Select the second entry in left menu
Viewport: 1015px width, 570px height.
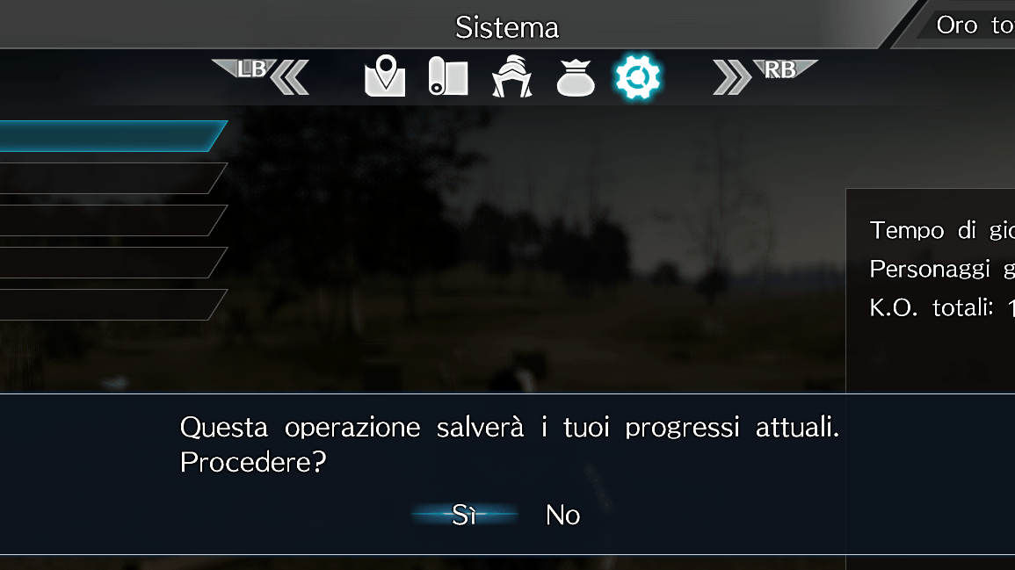coord(112,178)
